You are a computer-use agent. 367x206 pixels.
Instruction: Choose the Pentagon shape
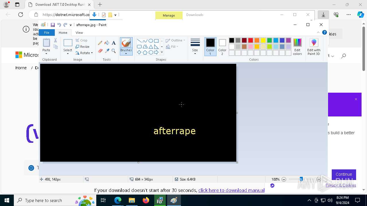point(145,52)
